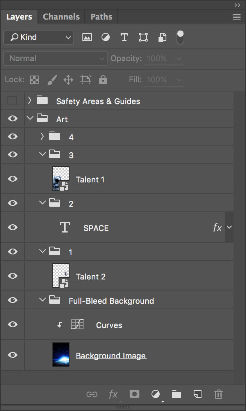Hide the SPACE text layer
Viewport: 246px width, 411px height.
[x=12, y=227]
